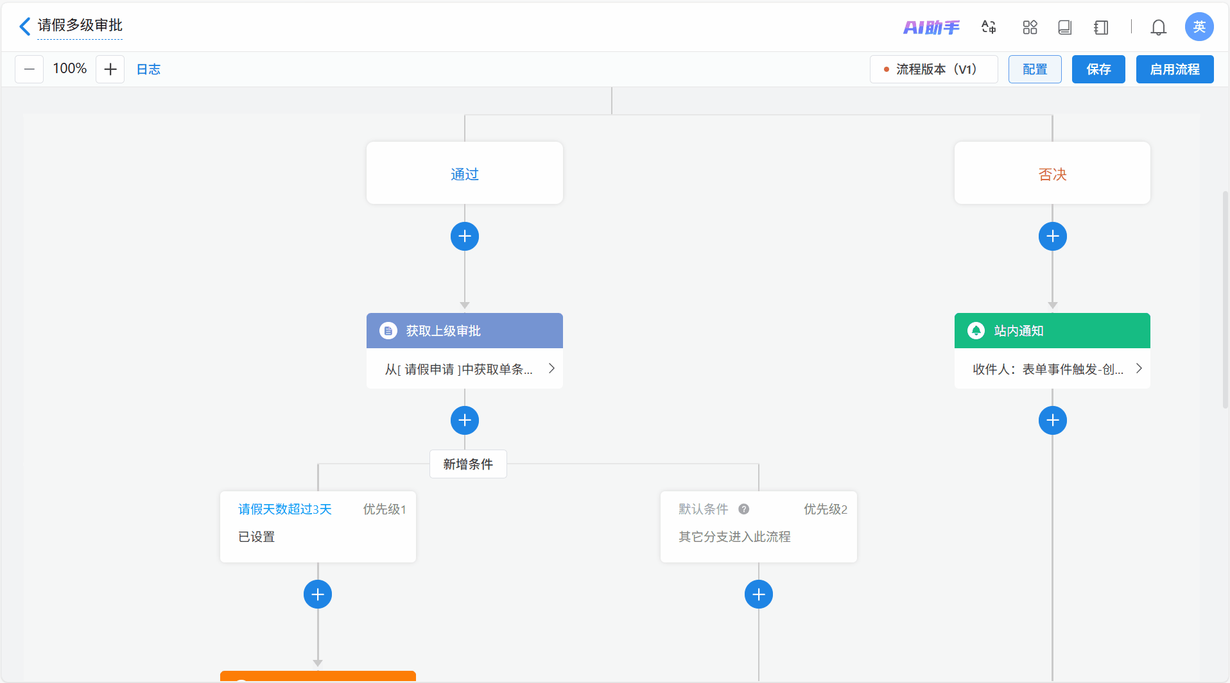Click the back arrow beside 请假多级审批
The height and width of the screenshot is (683, 1230).
tap(24, 26)
